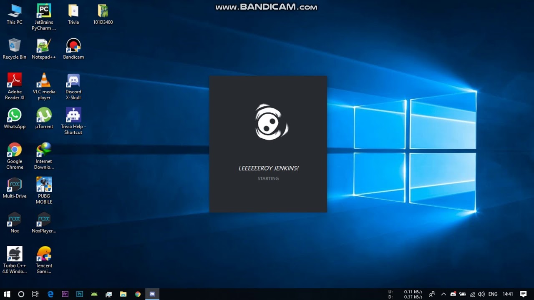Open Adobe Premiere Pro from taskbar
The height and width of the screenshot is (300, 534).
click(65, 294)
